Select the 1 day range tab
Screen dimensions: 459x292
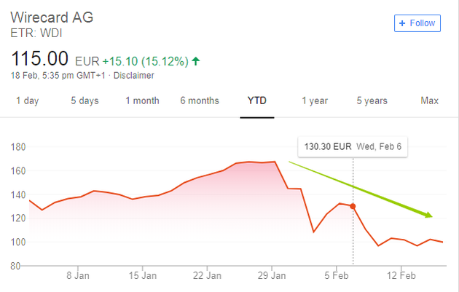tap(27, 100)
